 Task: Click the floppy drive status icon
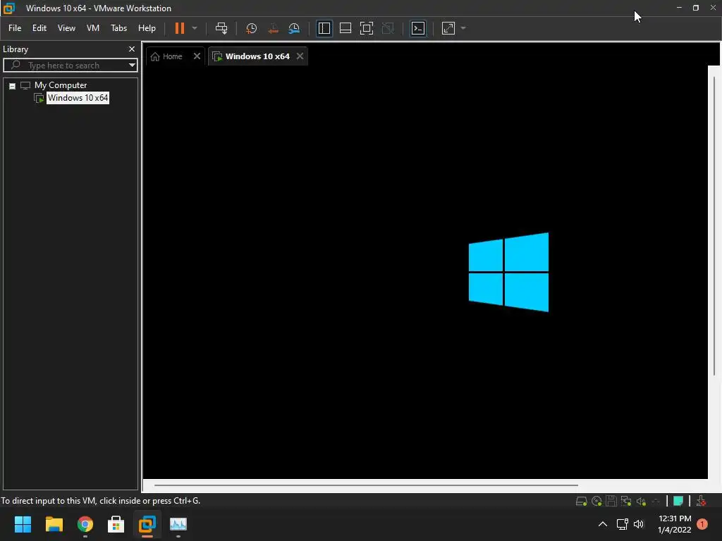point(611,501)
